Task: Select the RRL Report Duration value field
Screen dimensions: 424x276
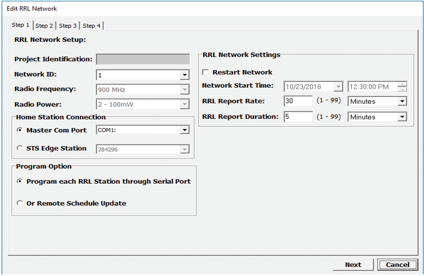Action: (298, 117)
